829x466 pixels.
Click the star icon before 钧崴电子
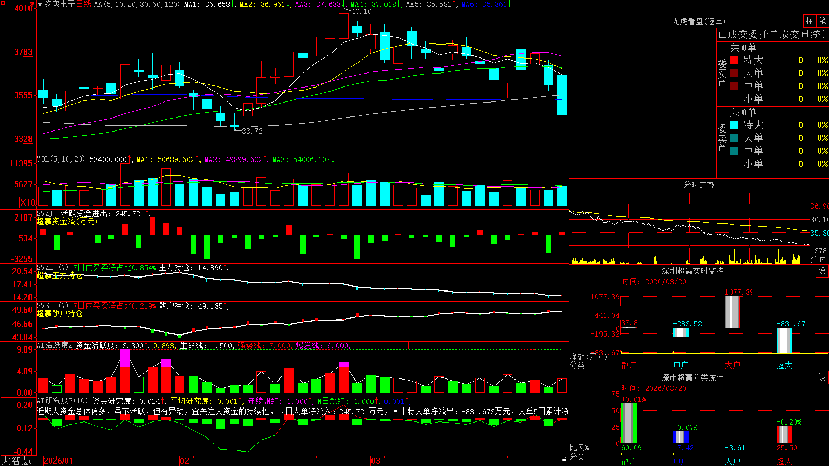(x=40, y=4)
